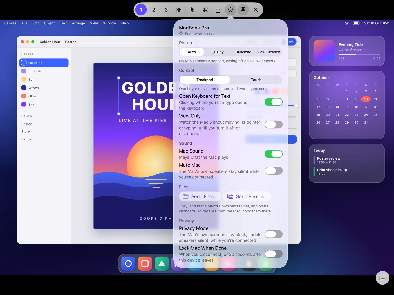Image resolution: width=394 pixels, height=295 pixels.
Task: Select the Waves layer
Action: pyautogui.click(x=44, y=88)
